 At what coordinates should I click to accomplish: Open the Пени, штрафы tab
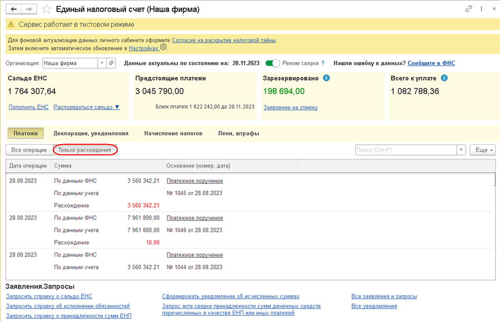[238, 134]
